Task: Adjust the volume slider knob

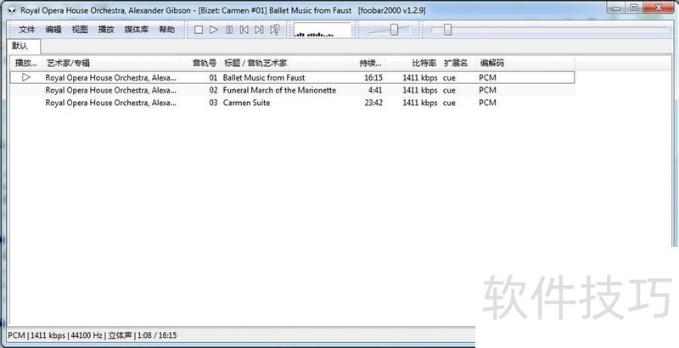Action: click(394, 30)
